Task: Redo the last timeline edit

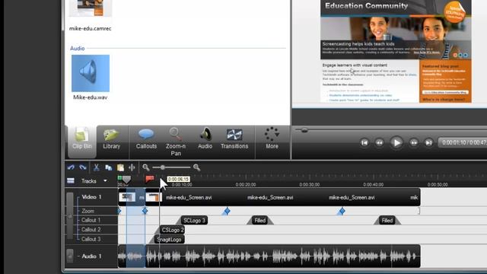Action: click(83, 167)
